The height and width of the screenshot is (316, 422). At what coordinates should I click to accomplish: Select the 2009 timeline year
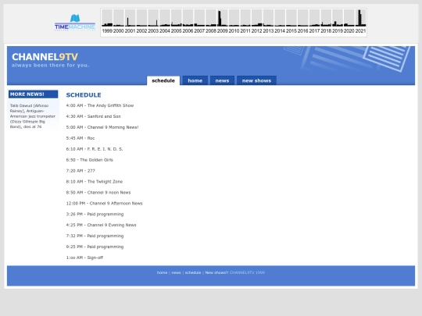point(222,22)
